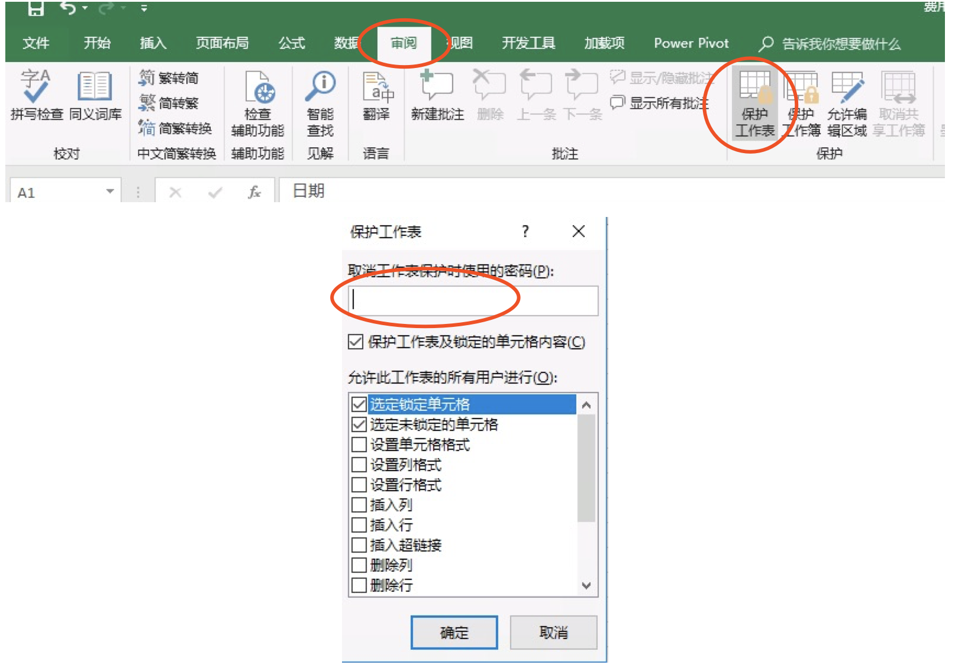Open the 文件 file tab

(36, 43)
